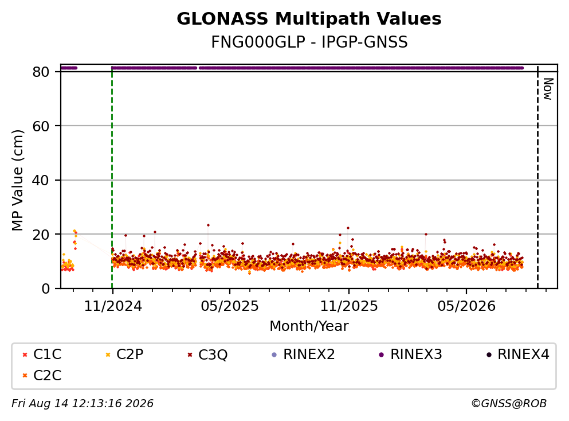
Task: Click the RINEX3 legend dot
Action: coord(382,355)
